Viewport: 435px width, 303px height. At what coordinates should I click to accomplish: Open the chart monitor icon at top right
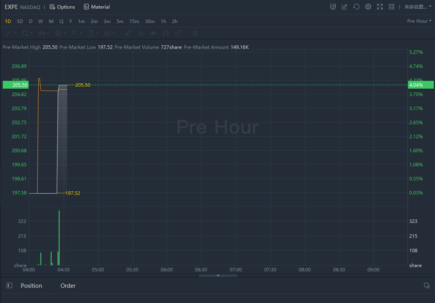pos(333,7)
